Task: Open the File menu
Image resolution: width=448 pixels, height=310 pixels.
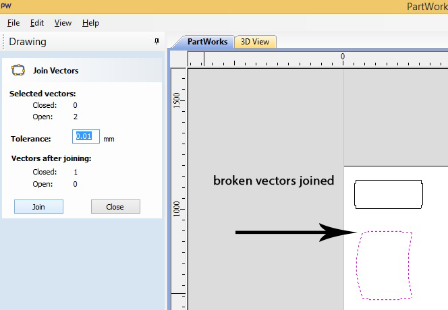Action: pos(13,23)
